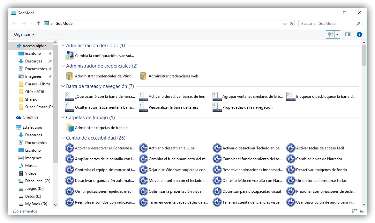Open the recent locations dropdown arrow

(x=31, y=24)
